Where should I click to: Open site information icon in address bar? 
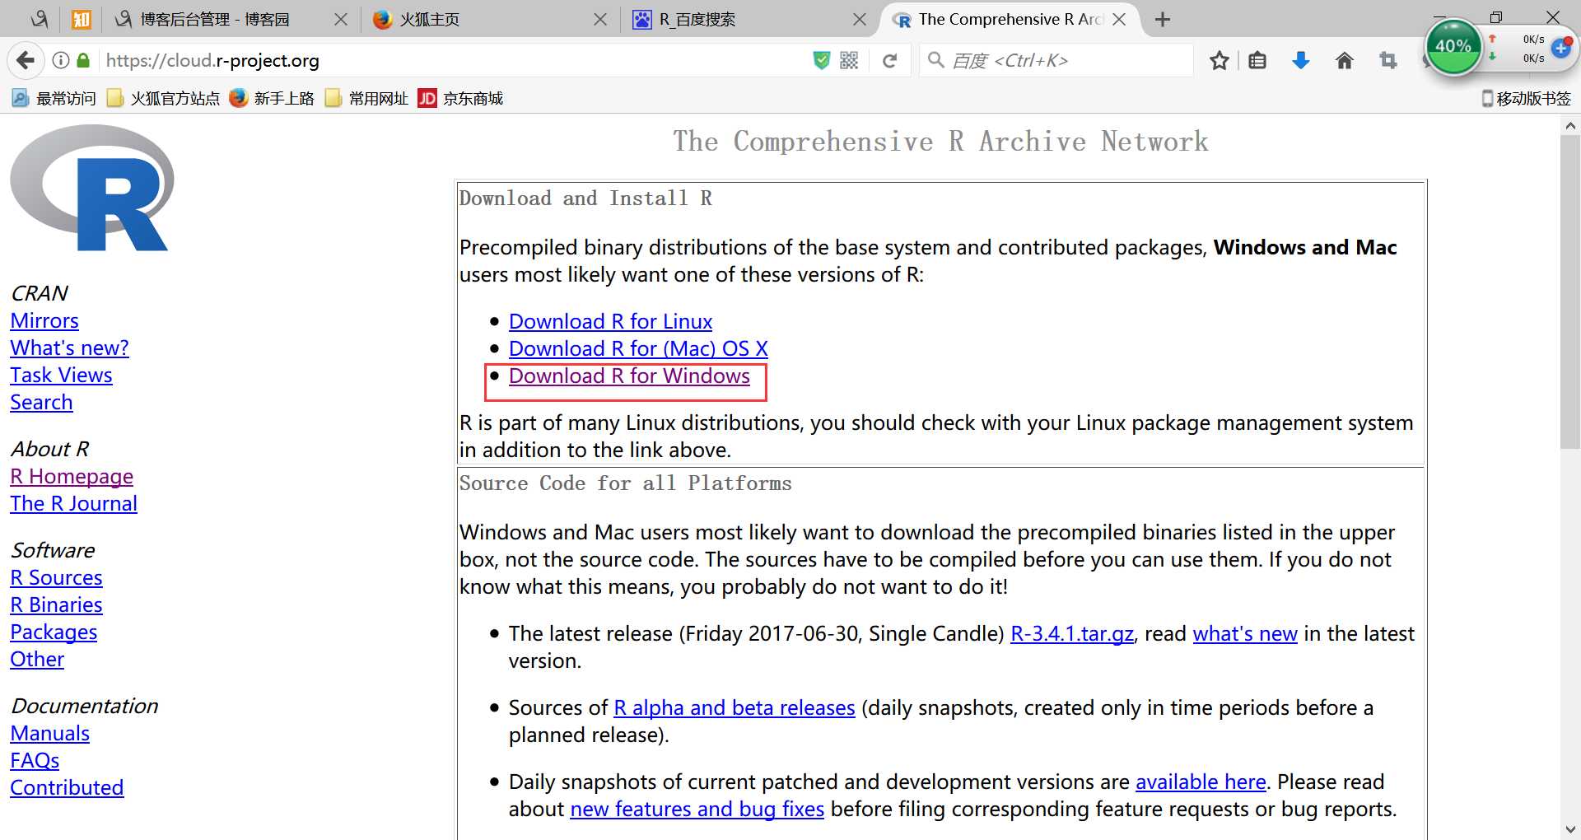[61, 60]
